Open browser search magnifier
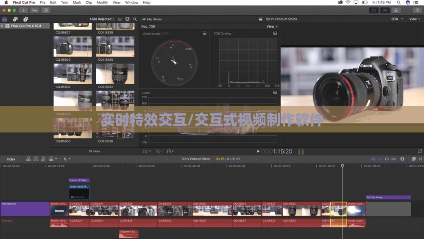This screenshot has width=424, height=239. pyautogui.click(x=135, y=19)
